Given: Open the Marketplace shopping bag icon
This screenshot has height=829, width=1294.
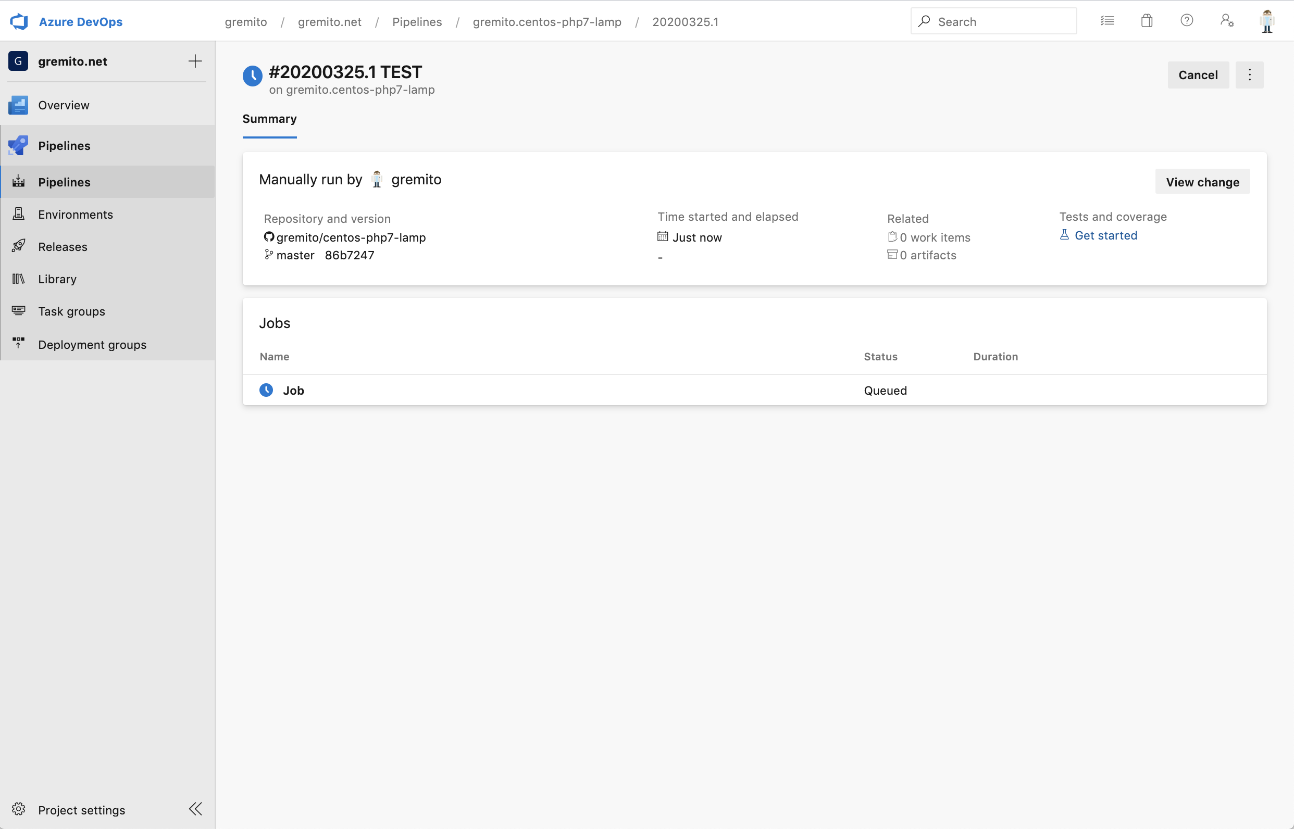Looking at the screenshot, I should pyautogui.click(x=1147, y=21).
